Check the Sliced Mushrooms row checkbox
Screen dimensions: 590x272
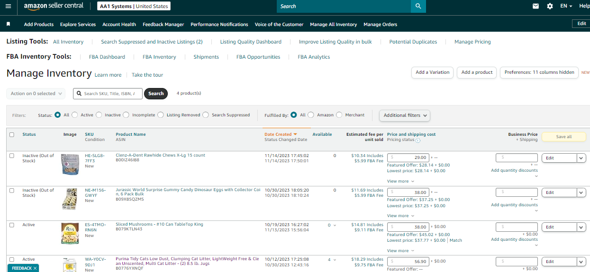pos(12,225)
